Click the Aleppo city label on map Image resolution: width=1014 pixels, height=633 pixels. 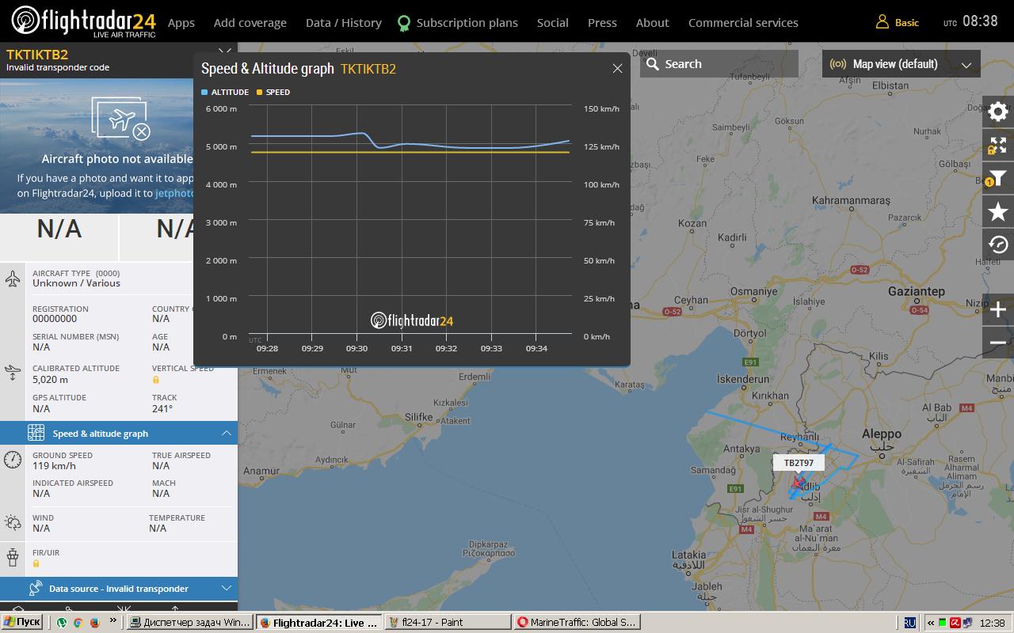[881, 433]
